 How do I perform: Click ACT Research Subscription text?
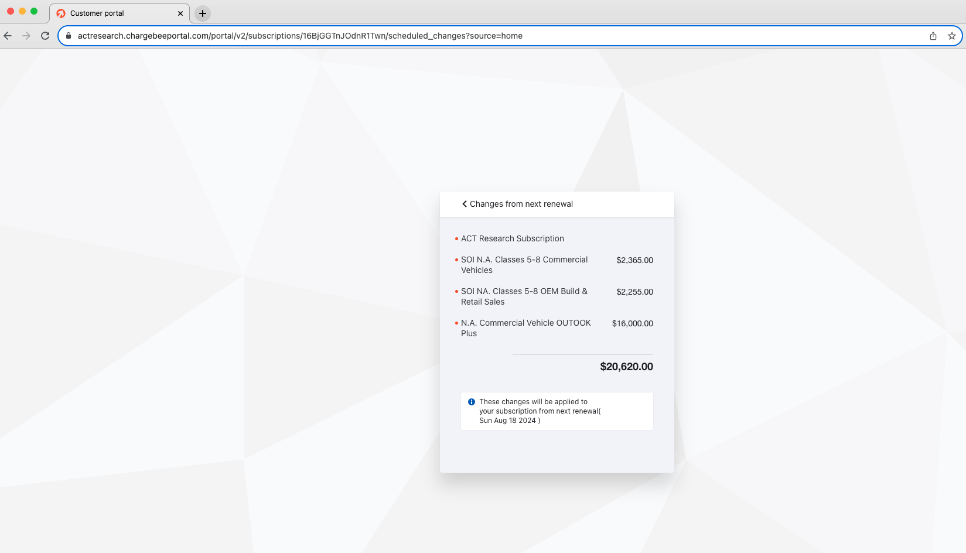513,238
